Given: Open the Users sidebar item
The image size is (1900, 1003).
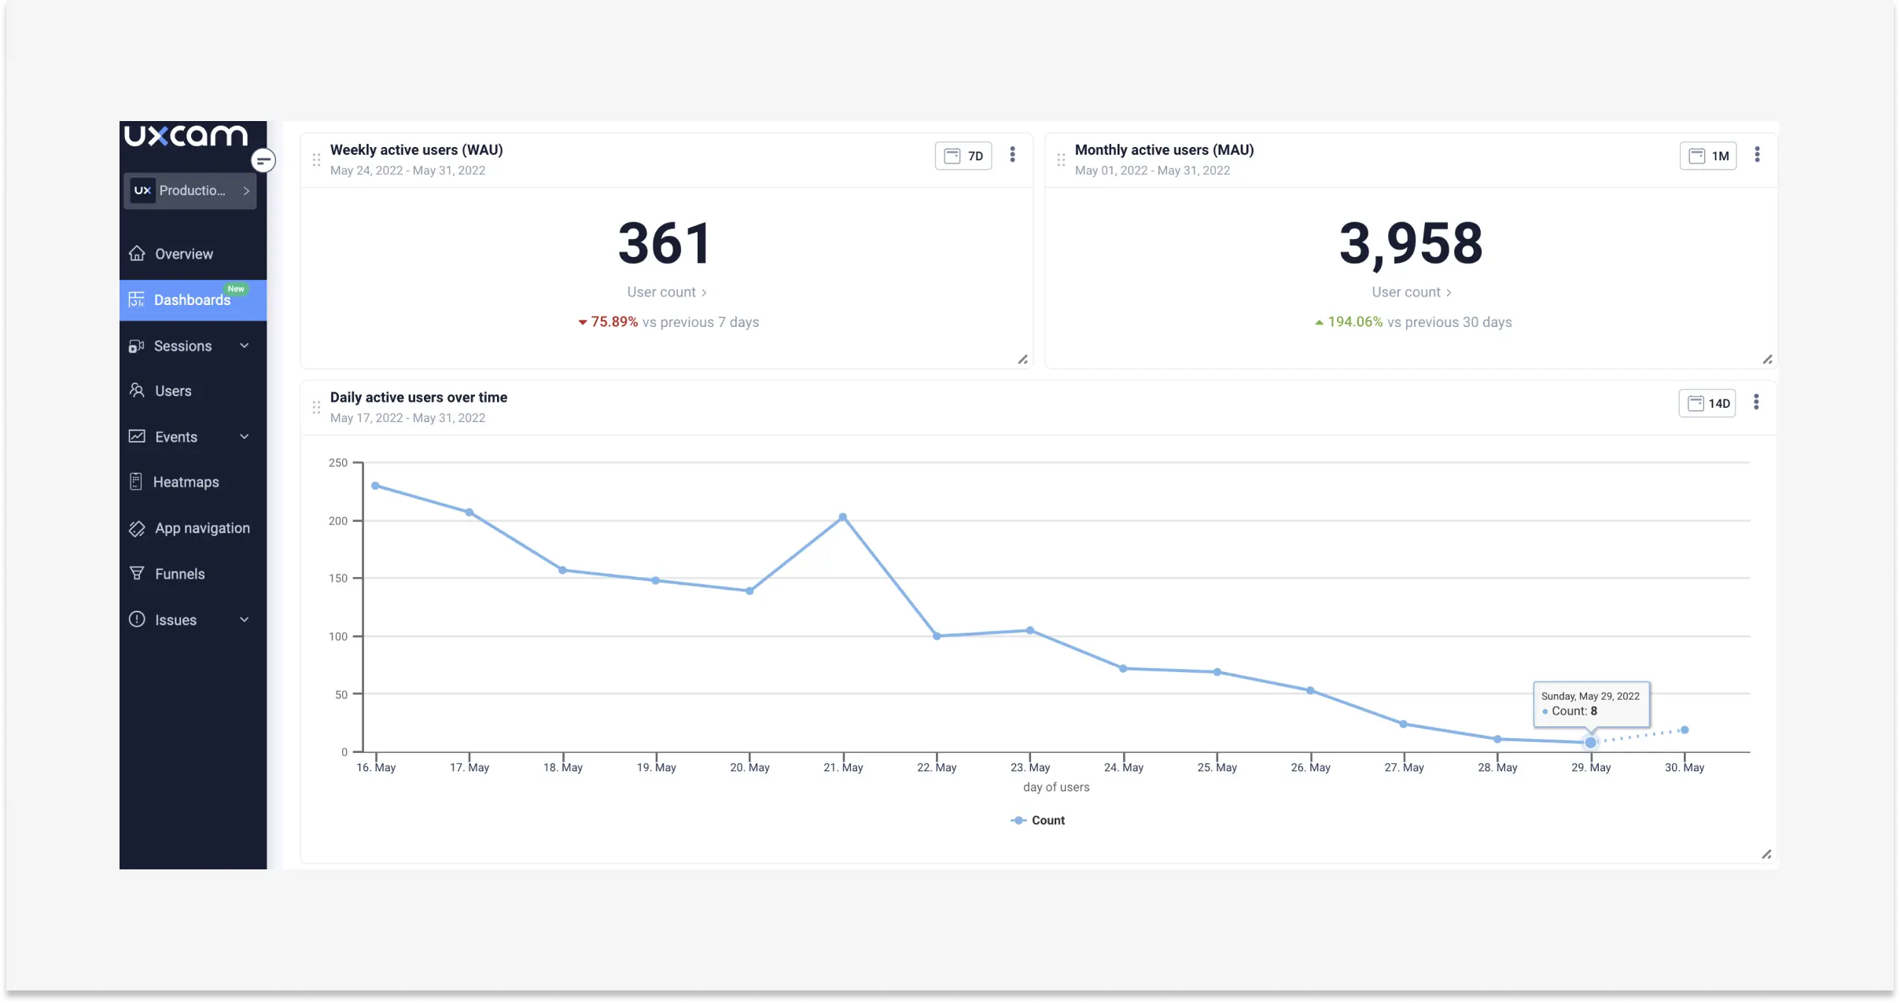Looking at the screenshot, I should pos(173,391).
